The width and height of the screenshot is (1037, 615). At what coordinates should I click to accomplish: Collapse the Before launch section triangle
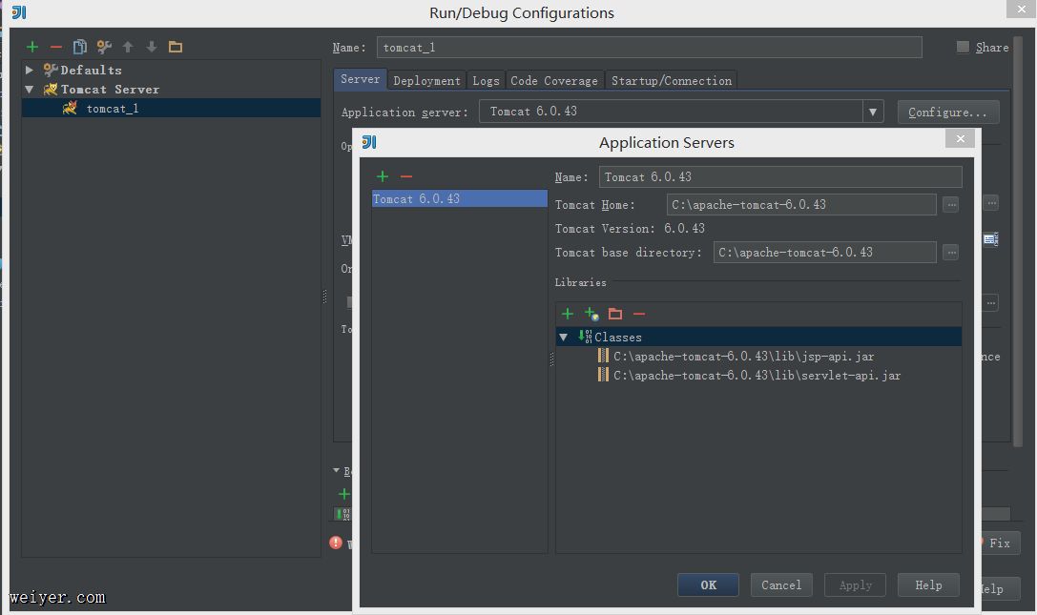(336, 471)
